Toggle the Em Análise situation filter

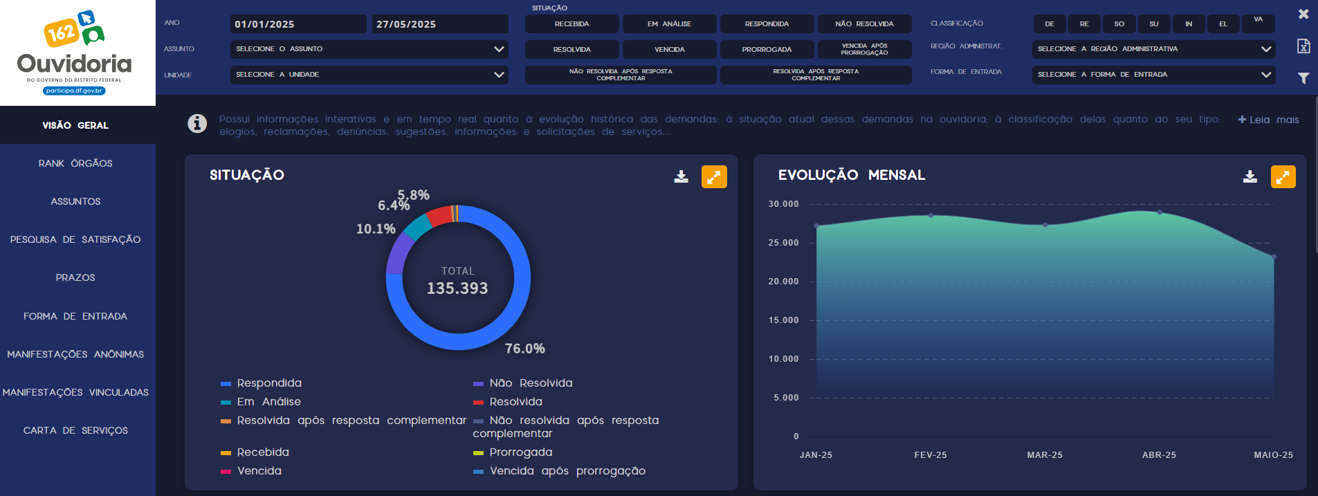click(669, 24)
